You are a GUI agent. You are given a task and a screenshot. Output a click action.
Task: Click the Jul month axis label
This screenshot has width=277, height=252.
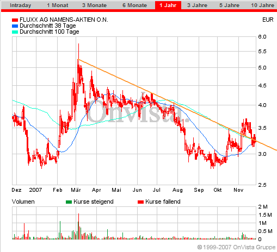(x=156, y=190)
